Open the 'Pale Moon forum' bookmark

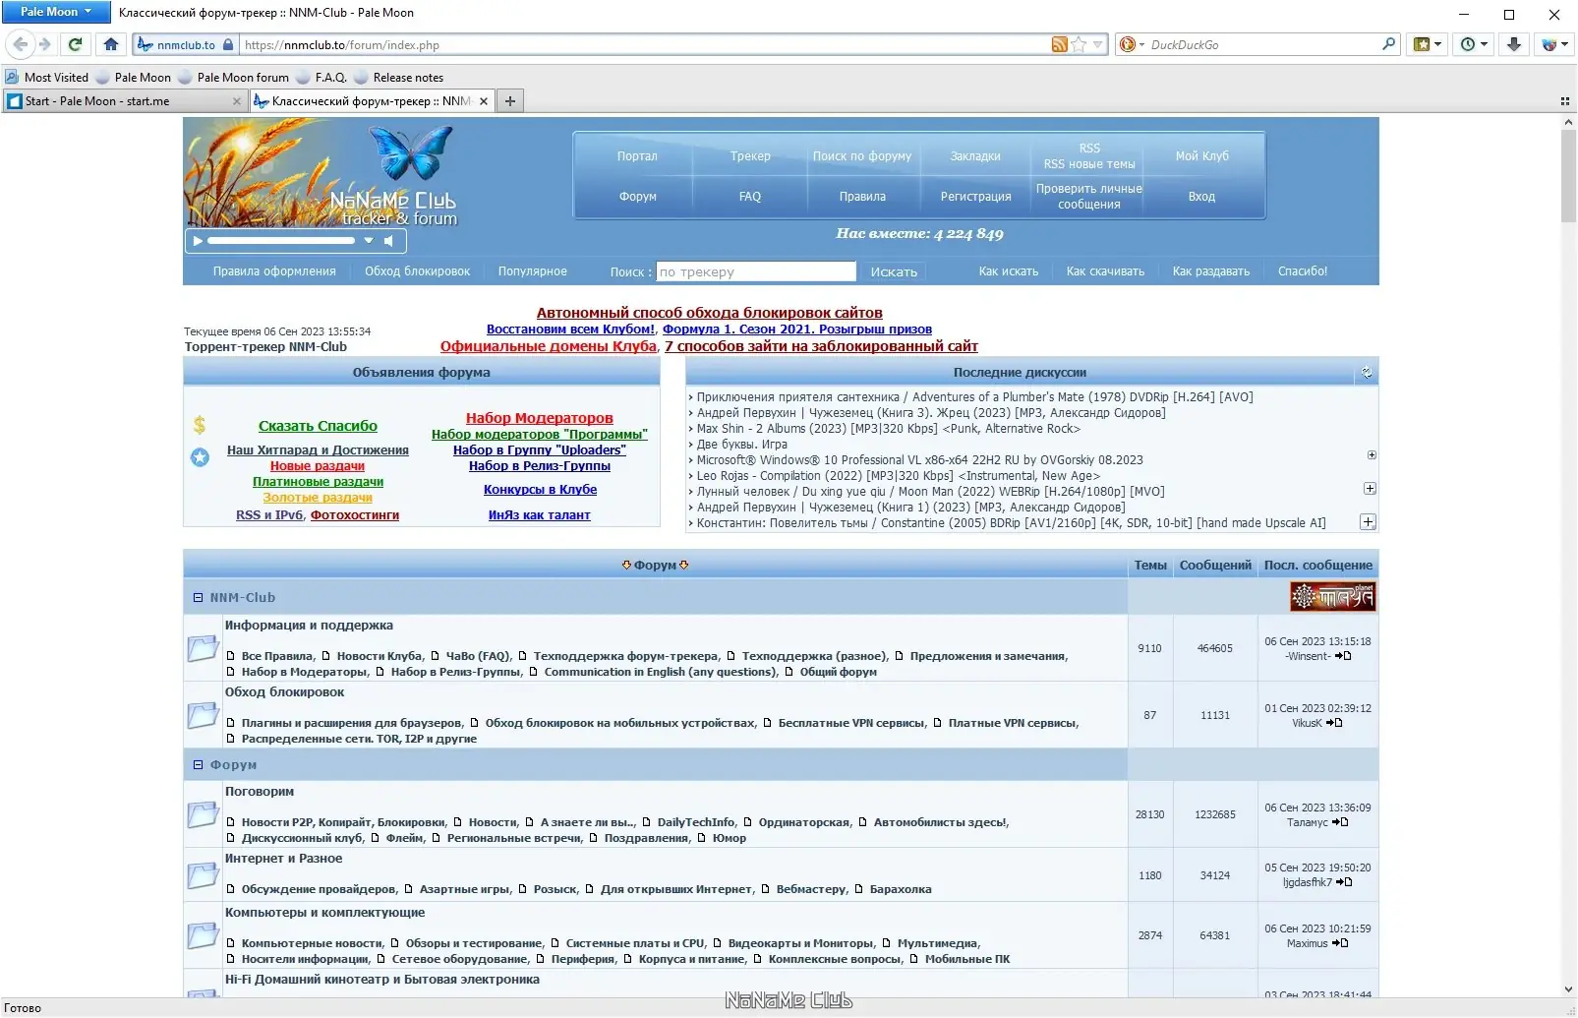[234, 78]
